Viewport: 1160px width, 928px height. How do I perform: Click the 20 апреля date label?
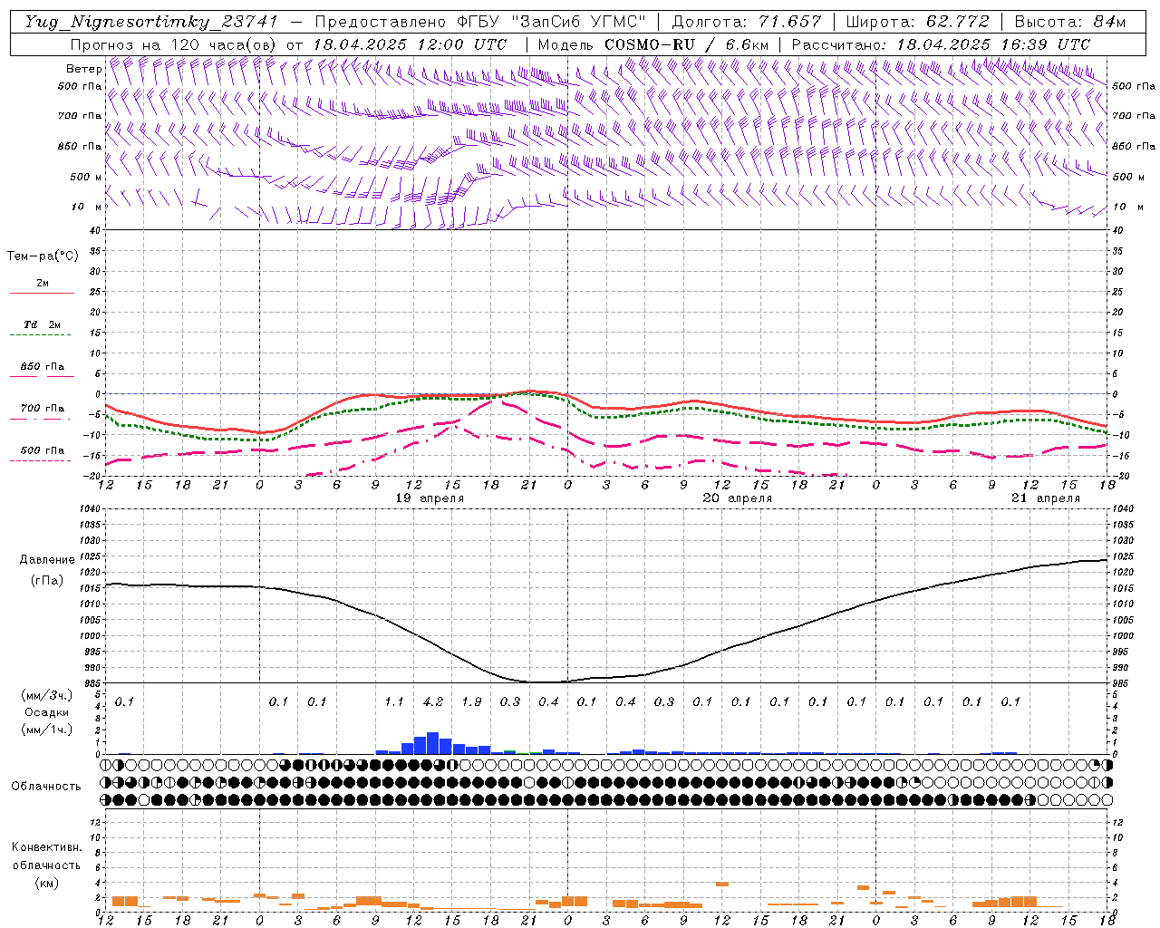738,498
